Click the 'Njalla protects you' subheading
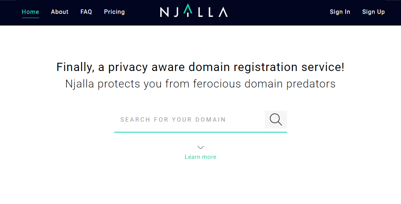Image resolution: width=401 pixels, height=204 pixels. 200,84
